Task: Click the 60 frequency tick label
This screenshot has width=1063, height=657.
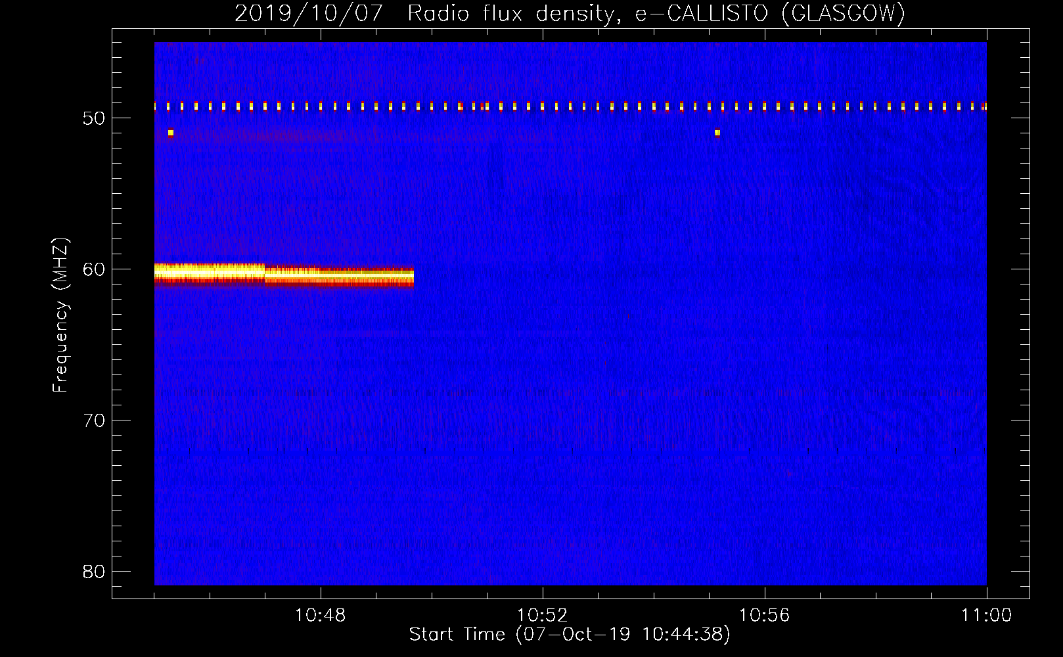Action: [x=94, y=269]
